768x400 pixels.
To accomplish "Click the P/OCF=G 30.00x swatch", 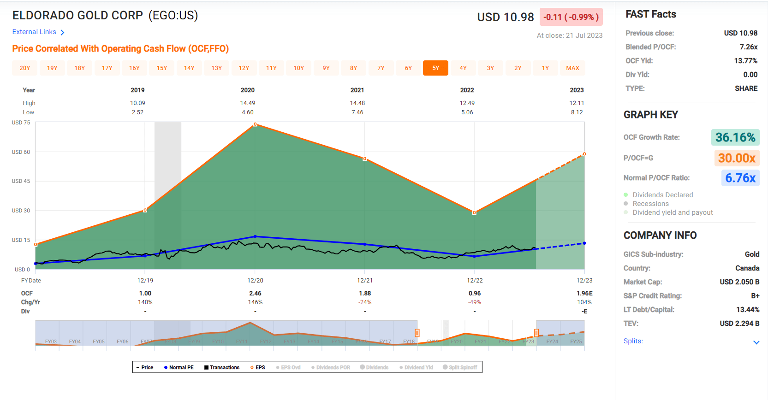I will coord(737,158).
